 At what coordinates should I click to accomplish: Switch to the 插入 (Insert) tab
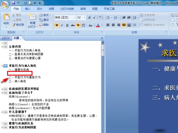(28, 9)
